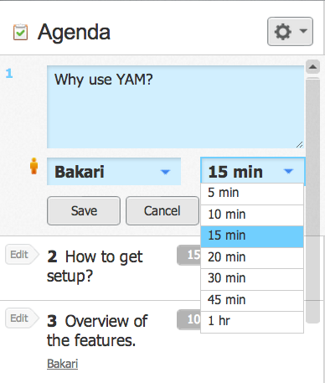The width and height of the screenshot is (325, 383).
Task: Click the orange person presenter icon
Action: pos(34,166)
